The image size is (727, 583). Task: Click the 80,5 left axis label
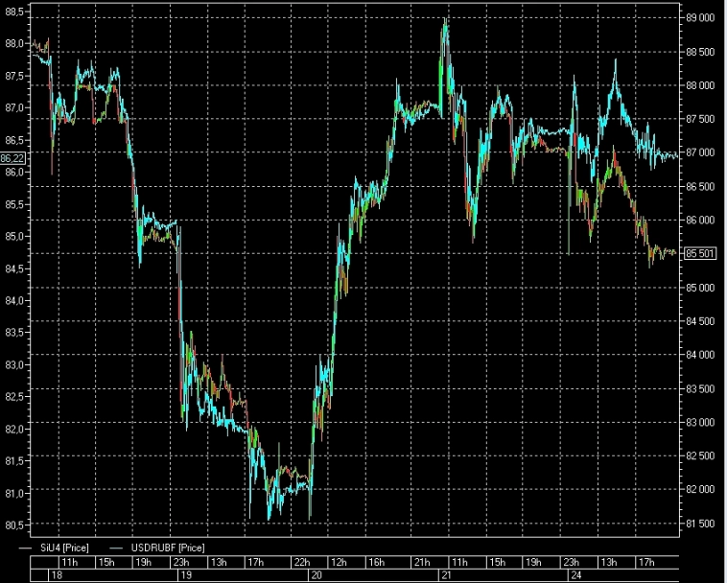tap(14, 525)
